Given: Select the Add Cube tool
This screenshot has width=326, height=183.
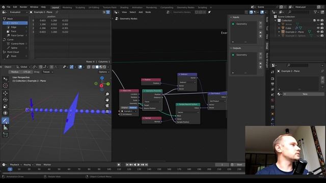Looking at the screenshot, I should tap(6, 135).
